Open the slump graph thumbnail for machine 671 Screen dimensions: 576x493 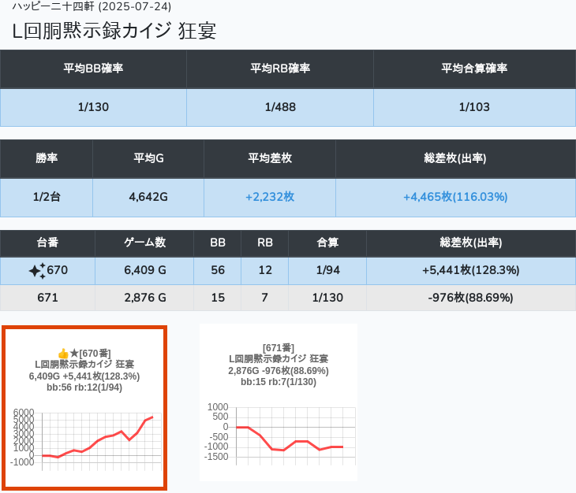coord(279,402)
